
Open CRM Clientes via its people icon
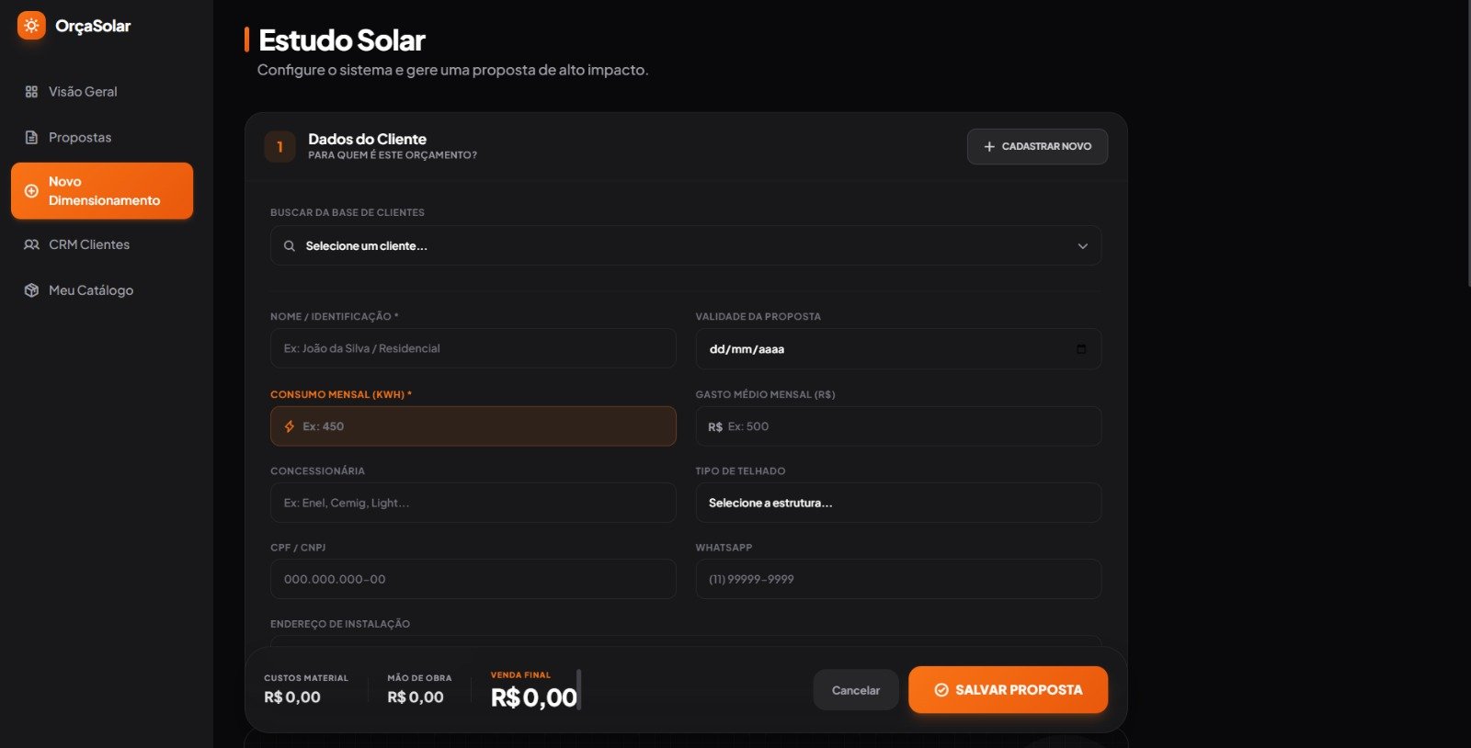coord(30,244)
